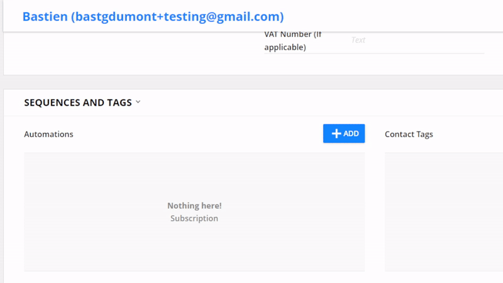
Task: Click the 'Subscription' placeholder text
Action: [194, 218]
